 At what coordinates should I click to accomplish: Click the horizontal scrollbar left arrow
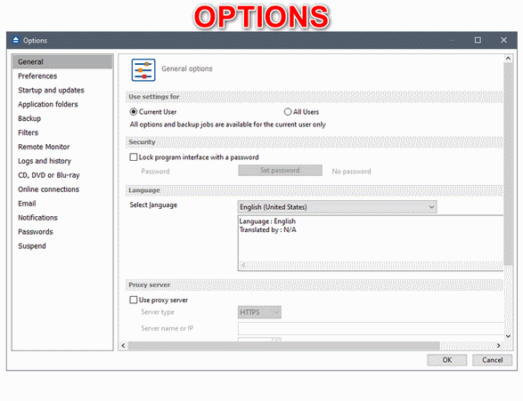123,345
